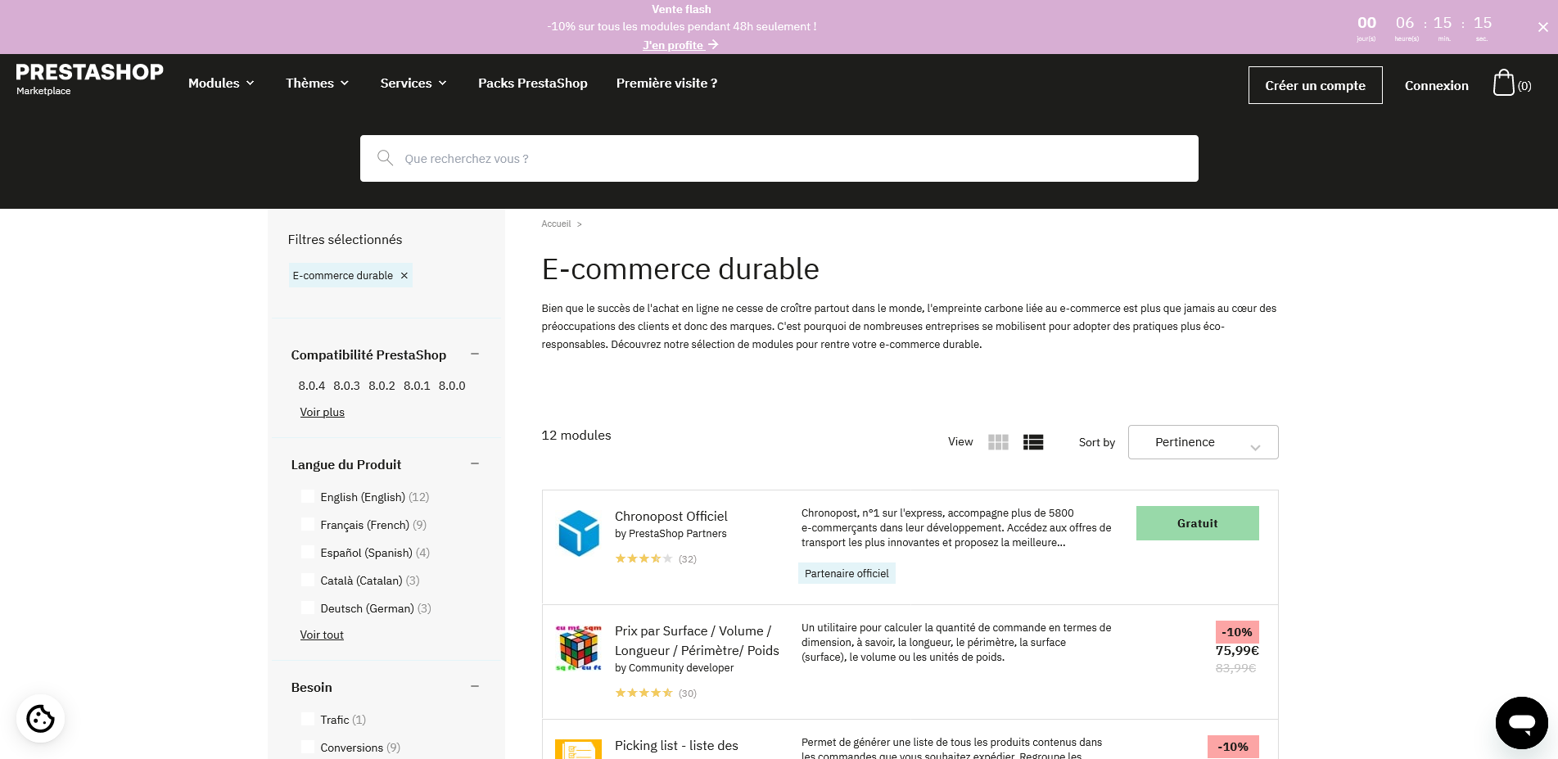Check Deutsch (German) language filter

point(308,608)
